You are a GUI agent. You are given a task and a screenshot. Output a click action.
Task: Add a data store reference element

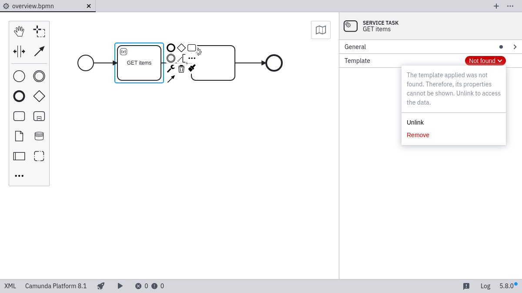39,136
